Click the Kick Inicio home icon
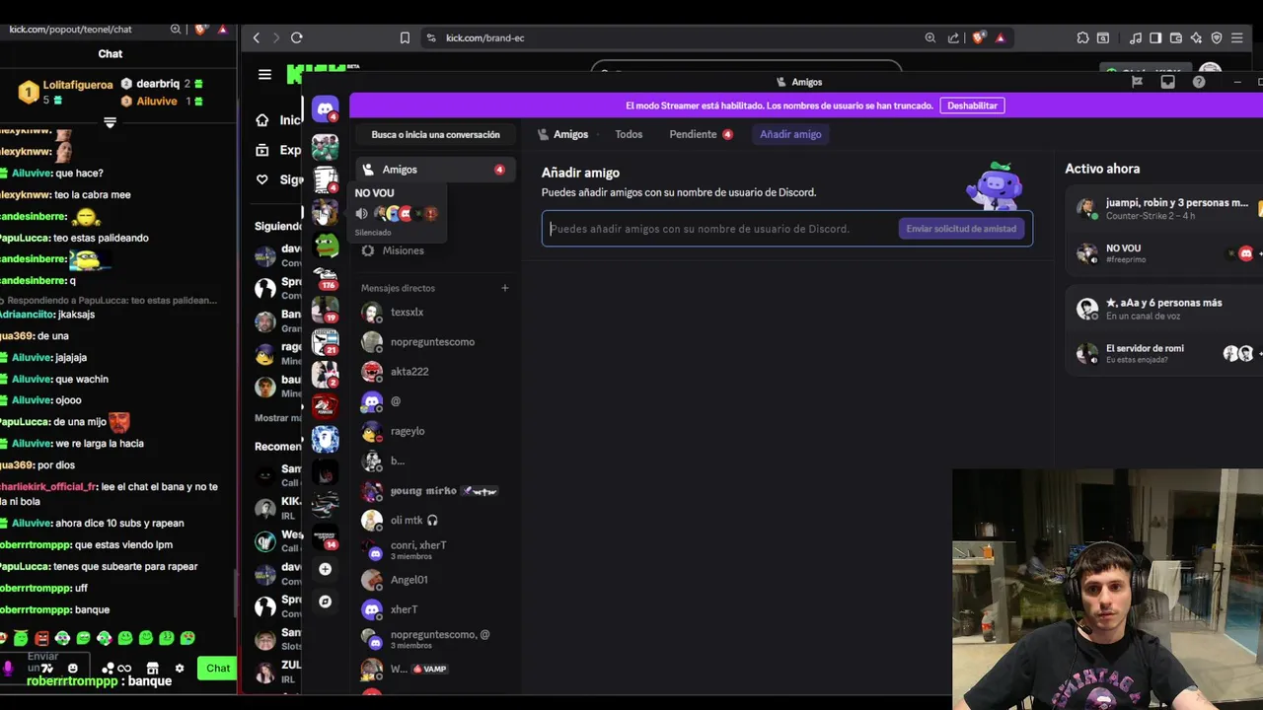 (261, 120)
